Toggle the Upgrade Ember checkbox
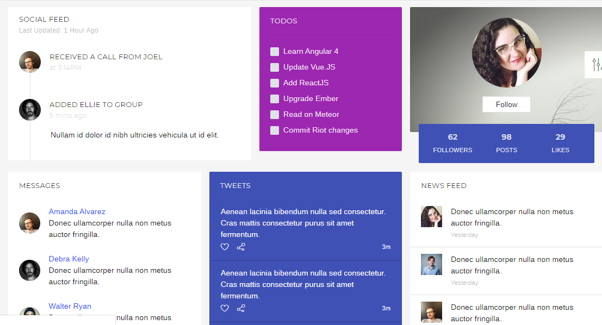 coord(275,99)
